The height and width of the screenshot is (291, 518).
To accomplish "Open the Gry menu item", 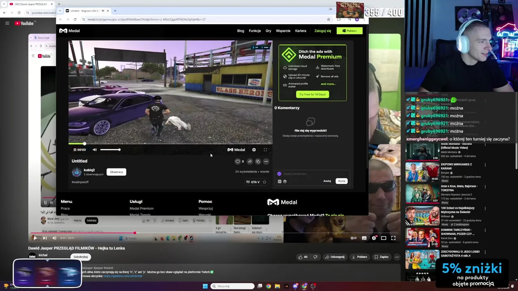I will coord(268,31).
